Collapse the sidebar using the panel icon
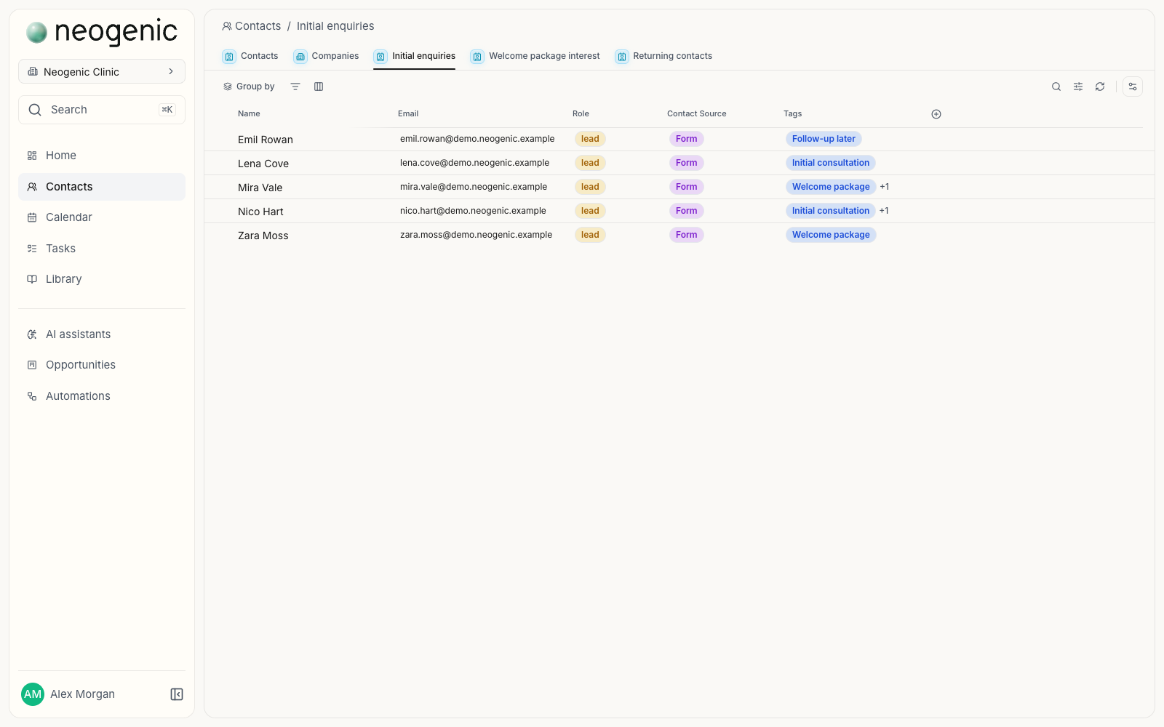This screenshot has height=727, width=1164. 177,694
